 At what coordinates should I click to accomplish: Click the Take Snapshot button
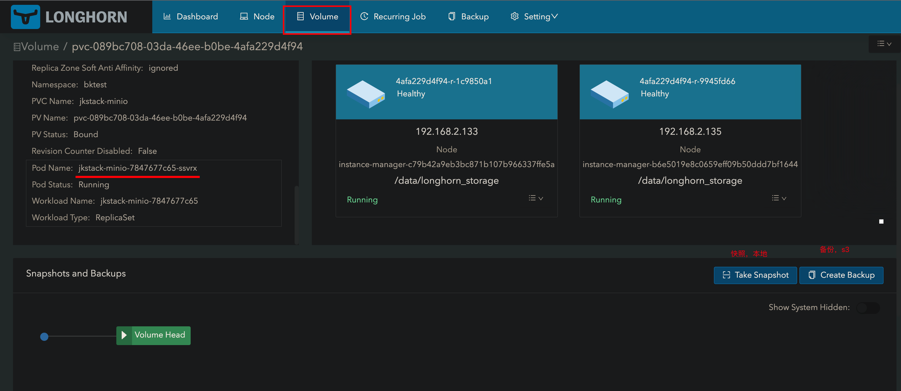click(x=755, y=275)
